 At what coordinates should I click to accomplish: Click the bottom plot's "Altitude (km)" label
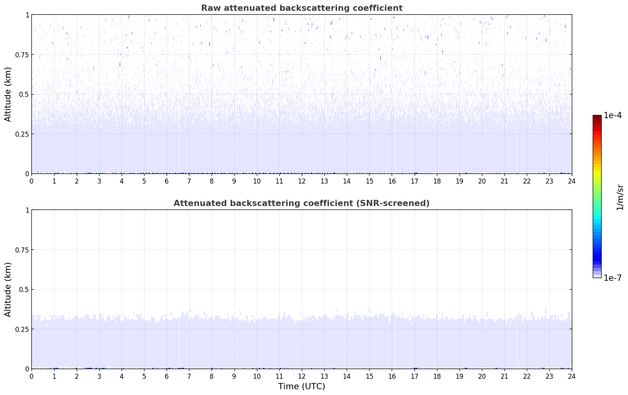click(x=8, y=289)
